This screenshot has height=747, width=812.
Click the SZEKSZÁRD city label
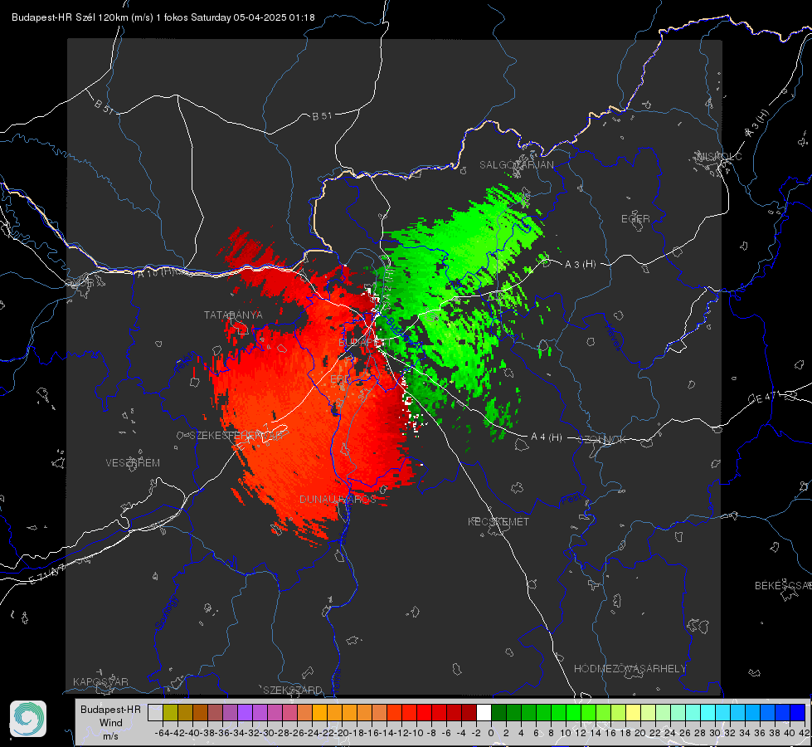(293, 690)
